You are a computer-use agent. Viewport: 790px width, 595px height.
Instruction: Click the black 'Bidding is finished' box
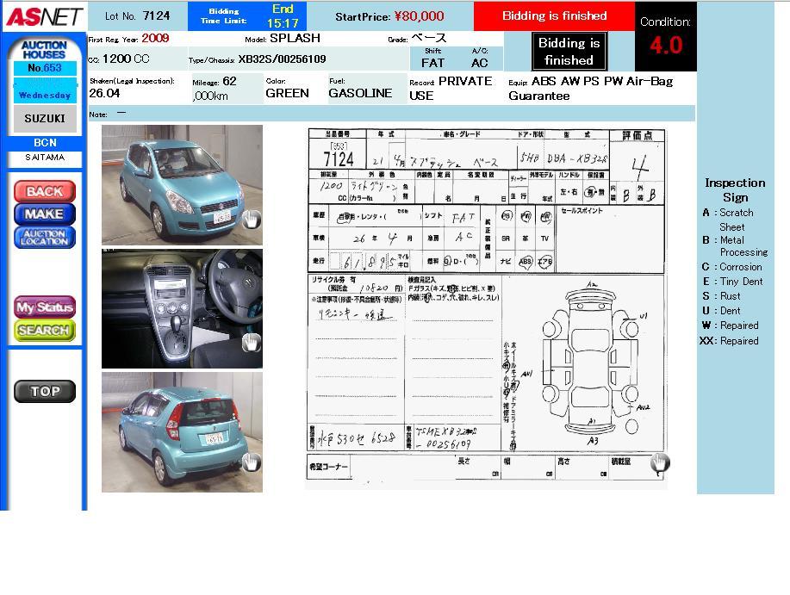569,52
